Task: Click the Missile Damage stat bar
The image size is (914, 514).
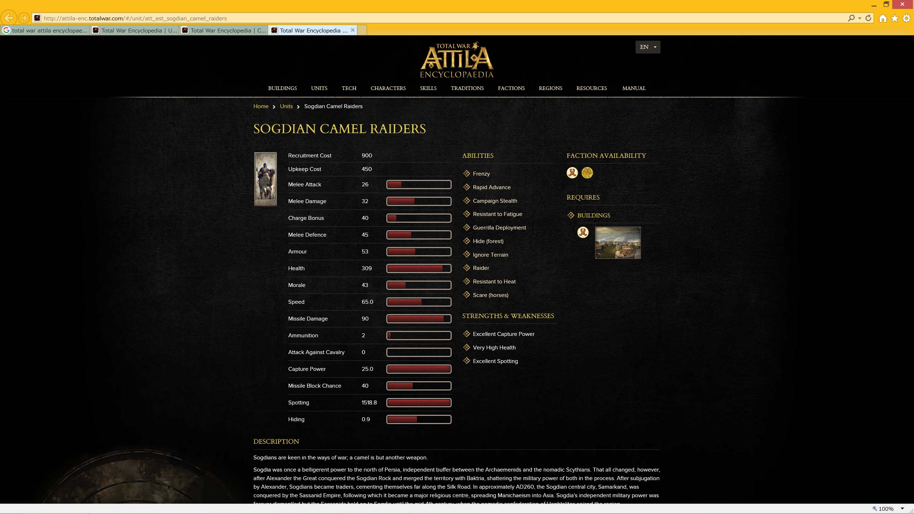Action: point(419,319)
